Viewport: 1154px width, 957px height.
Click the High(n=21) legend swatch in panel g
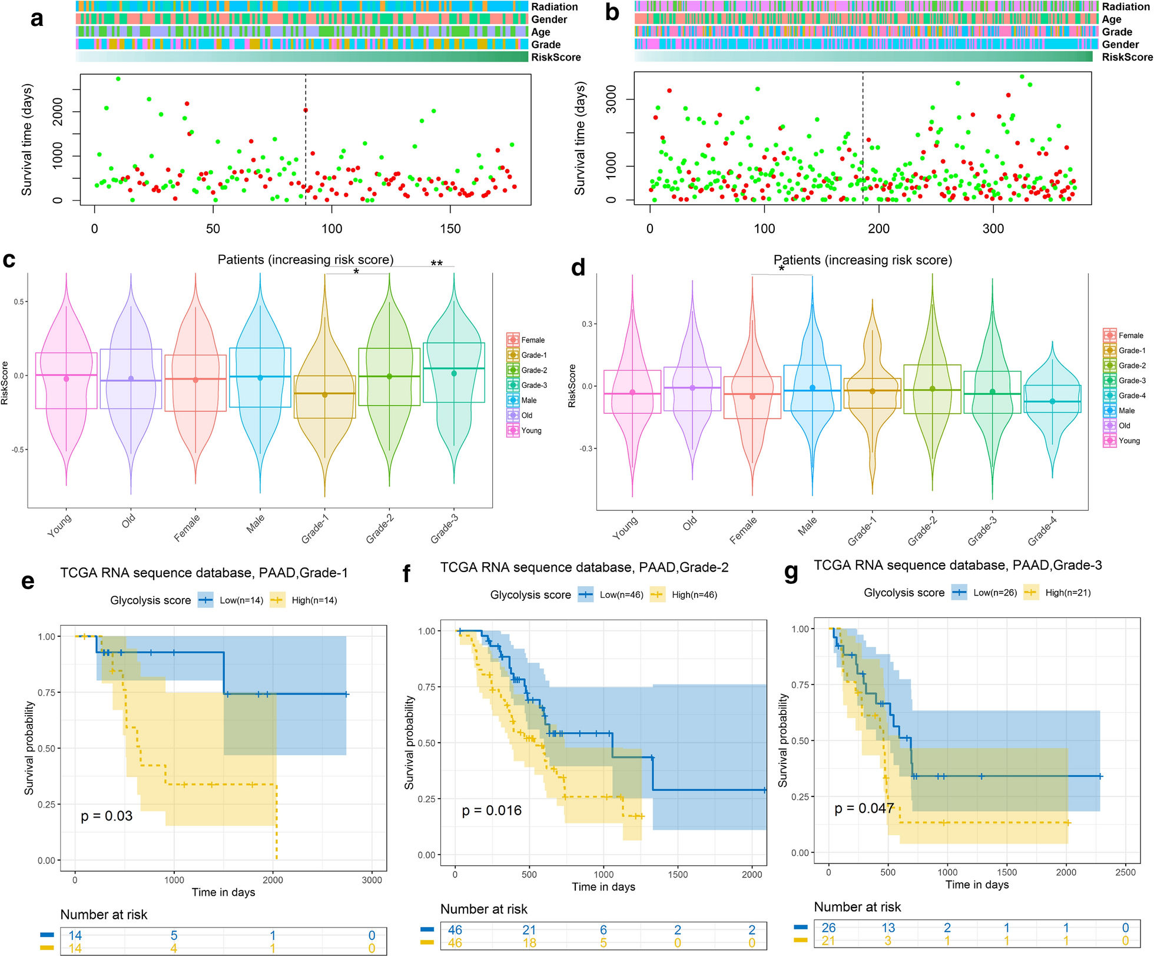point(1032,592)
